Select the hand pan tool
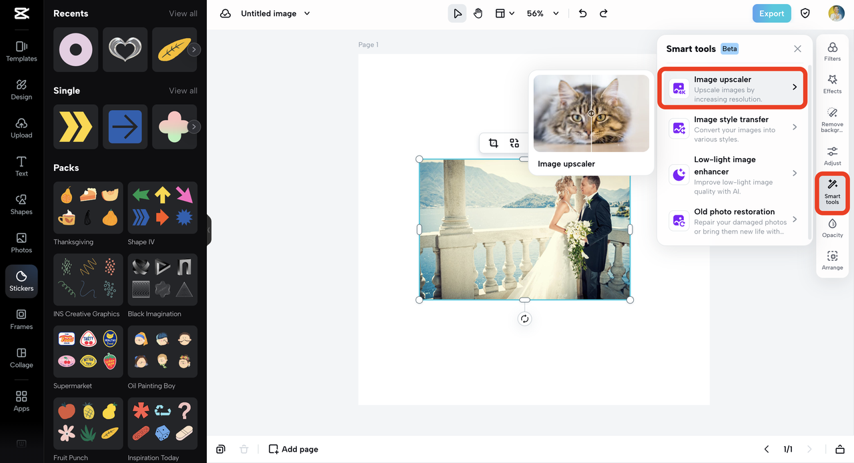 [x=478, y=13]
